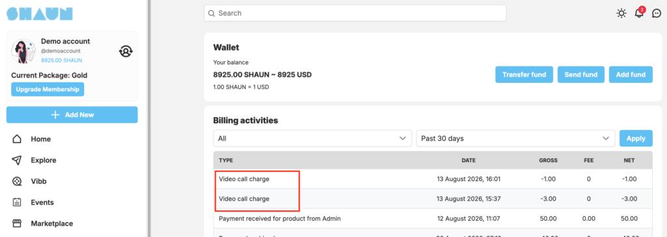
Task: Click the Vibb reel icon
Action: tap(16, 181)
